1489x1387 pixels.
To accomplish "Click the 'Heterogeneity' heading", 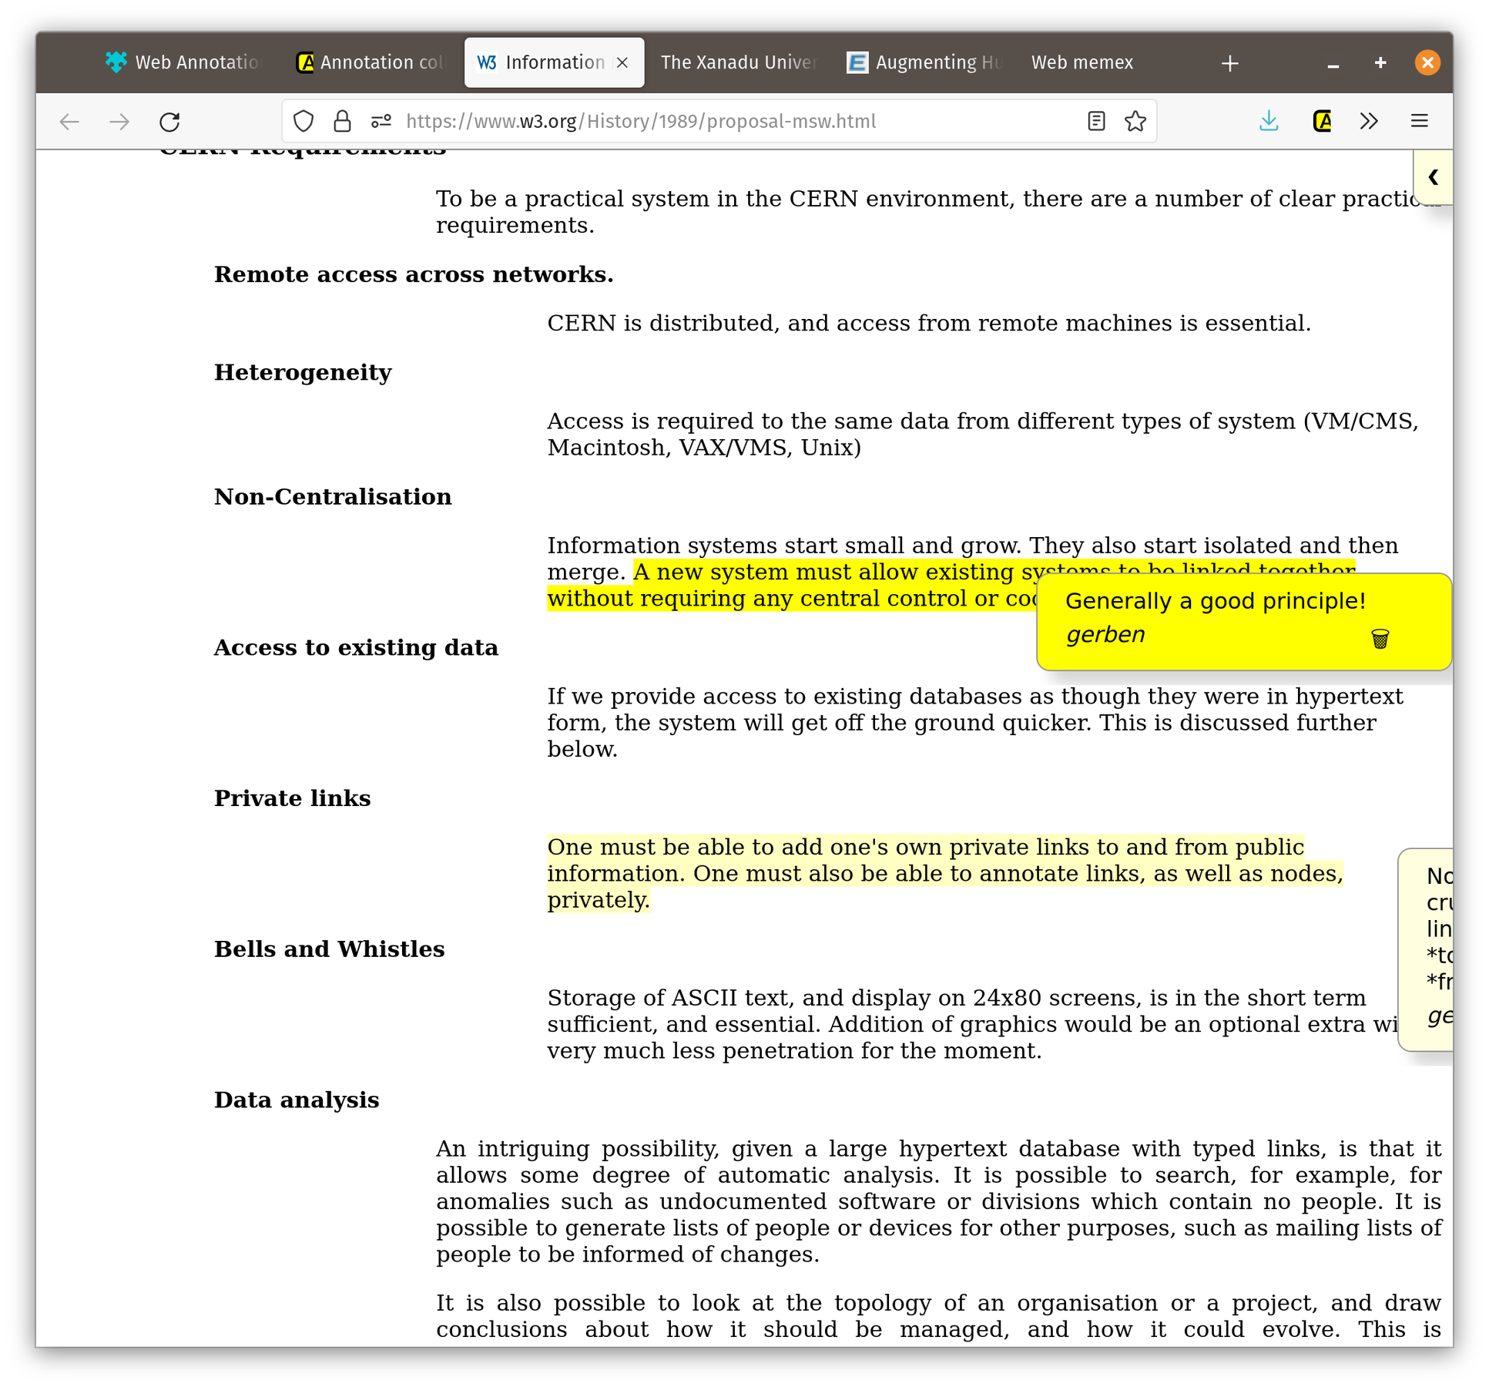I will coord(303,373).
